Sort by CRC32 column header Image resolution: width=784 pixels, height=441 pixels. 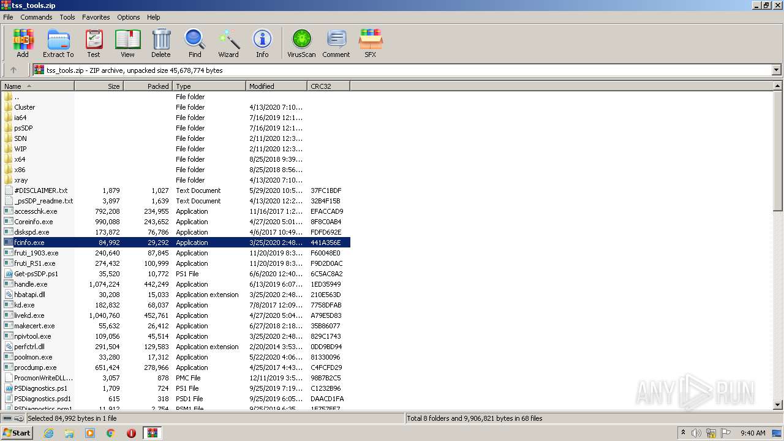tap(328, 86)
